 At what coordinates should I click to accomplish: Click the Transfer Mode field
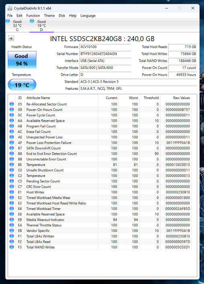[x=105, y=68]
